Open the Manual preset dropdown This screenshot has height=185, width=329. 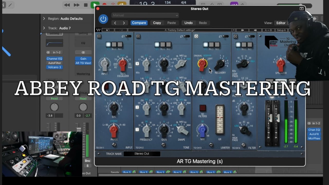(145, 15)
